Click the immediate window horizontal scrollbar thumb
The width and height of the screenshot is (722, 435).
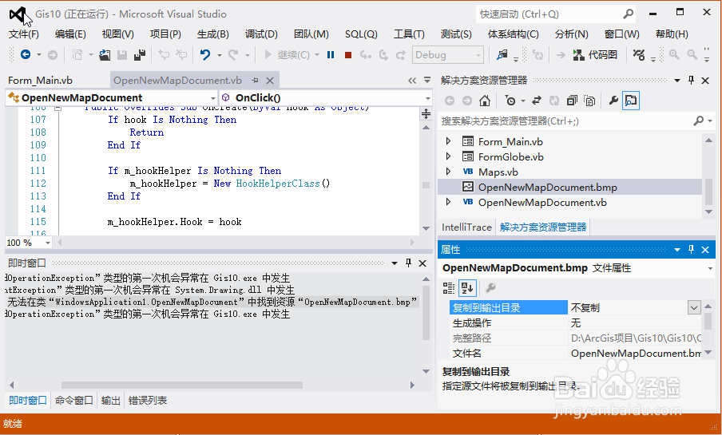point(182,385)
